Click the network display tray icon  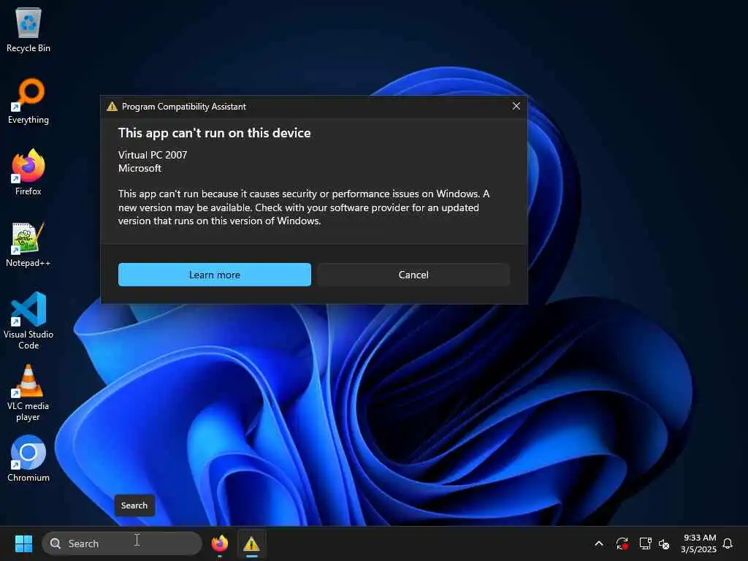click(x=645, y=543)
